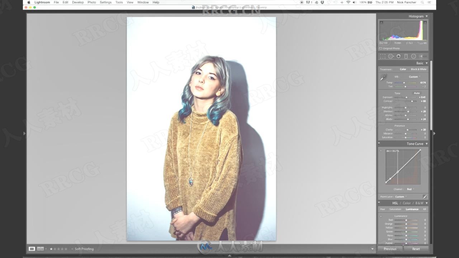Screen dimensions: 459x258
Task: Hide the right panel via arrow
Action: 434,133
